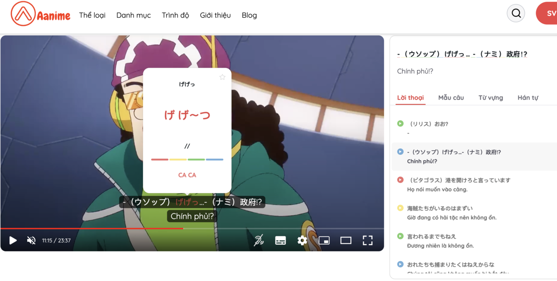Expand the Trình độ menu
The width and height of the screenshot is (557, 281).
(175, 15)
